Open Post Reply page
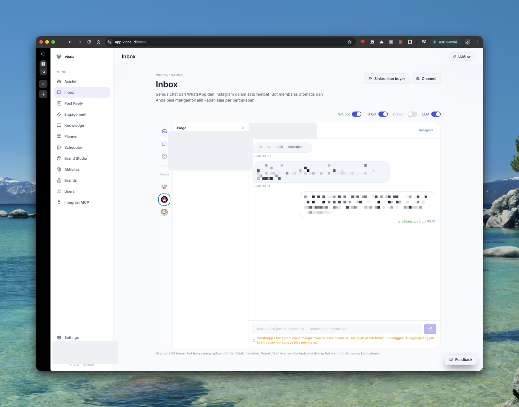Viewport: 519px width, 407px height. tap(82, 104)
